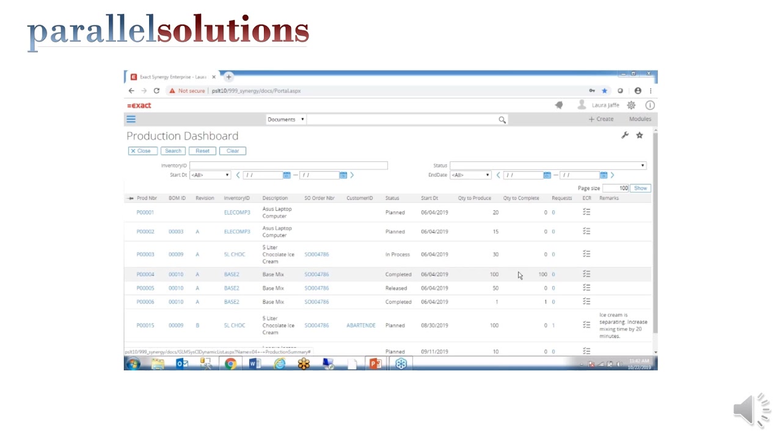Click the Clear button
Image resolution: width=782 pixels, height=440 pixels.
[x=233, y=151]
